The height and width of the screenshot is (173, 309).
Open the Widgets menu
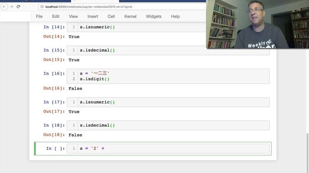point(154,16)
